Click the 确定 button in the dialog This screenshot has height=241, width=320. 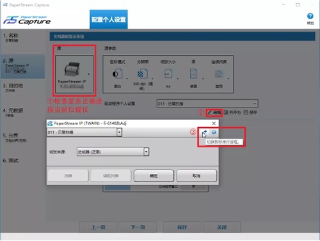(x=154, y=176)
